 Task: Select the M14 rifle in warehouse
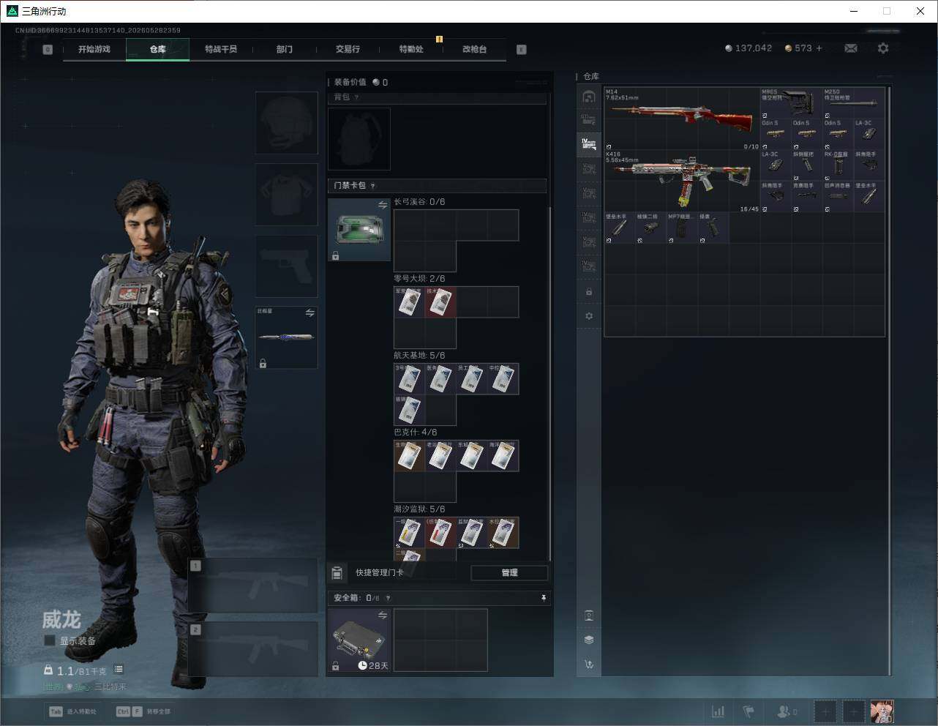click(682, 119)
